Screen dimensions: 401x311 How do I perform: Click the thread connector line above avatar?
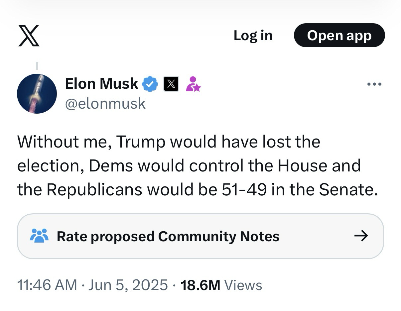point(37,66)
